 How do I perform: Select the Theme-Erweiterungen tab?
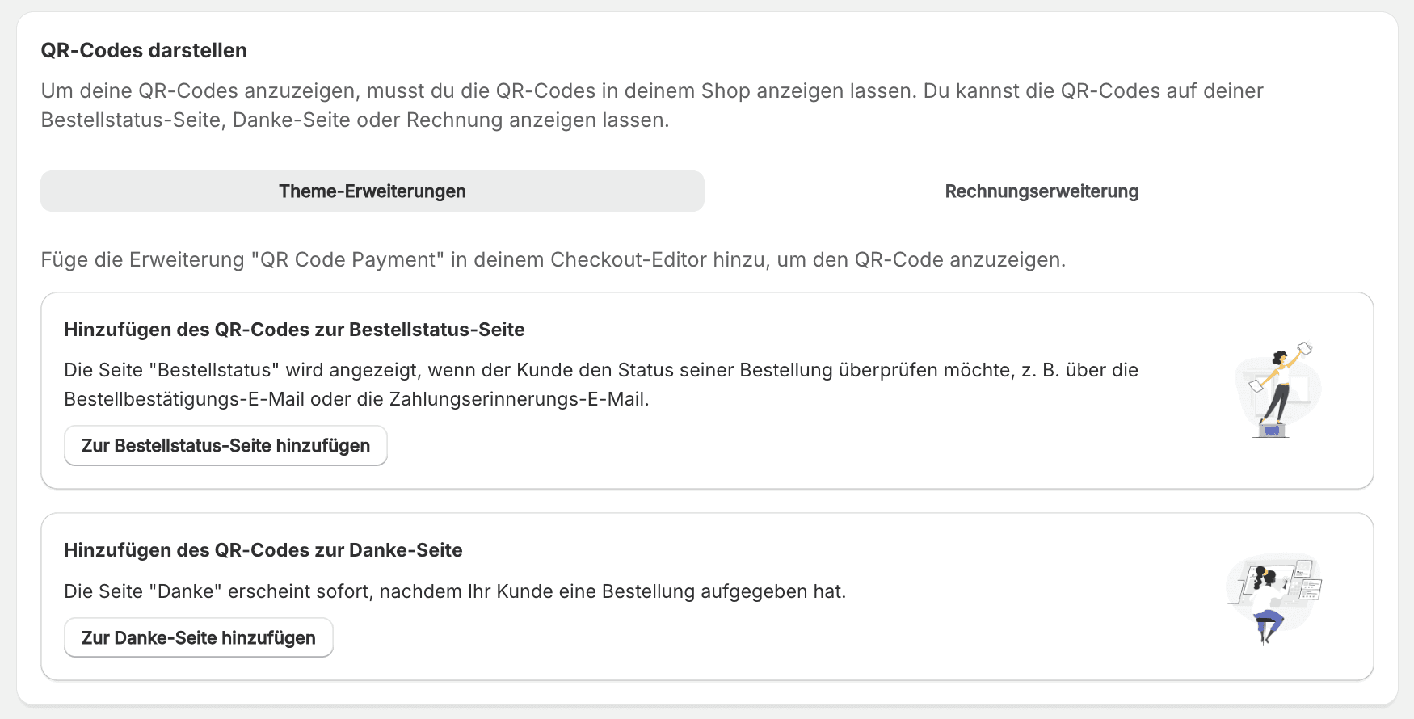coord(372,191)
